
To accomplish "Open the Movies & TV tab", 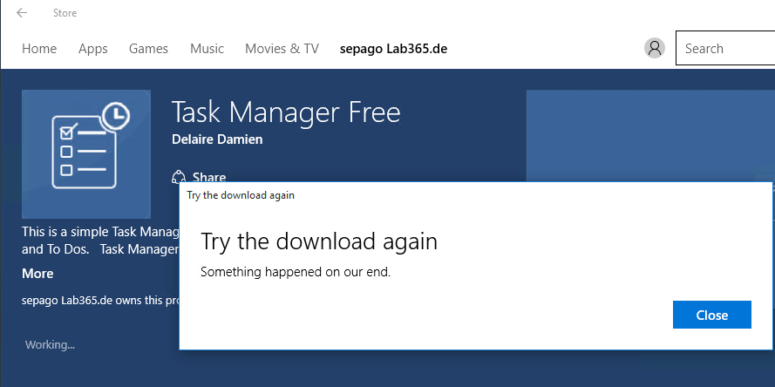I will coord(282,49).
